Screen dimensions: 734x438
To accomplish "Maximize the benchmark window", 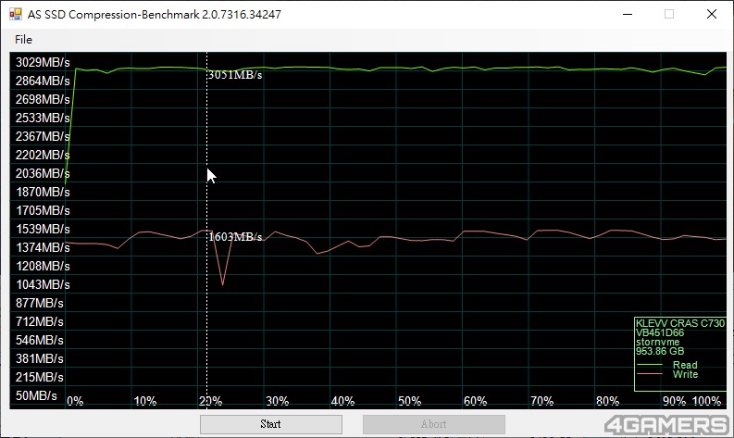I will (x=669, y=14).
